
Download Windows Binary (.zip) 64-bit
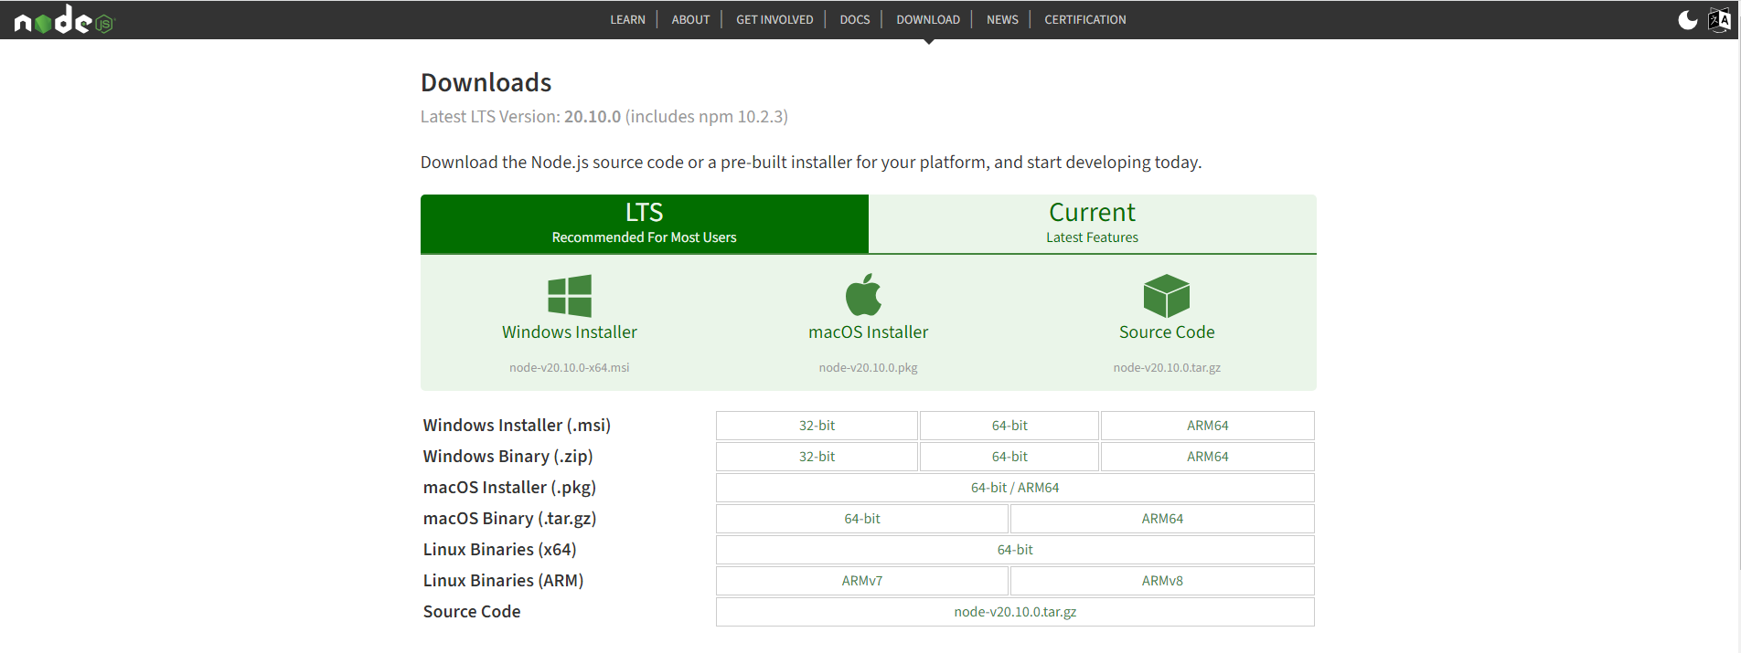1009,457
